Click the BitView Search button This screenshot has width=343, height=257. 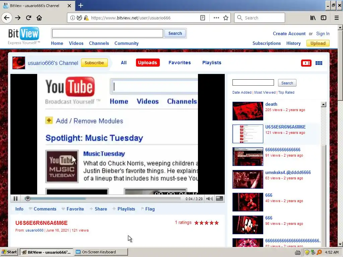pos(175,33)
